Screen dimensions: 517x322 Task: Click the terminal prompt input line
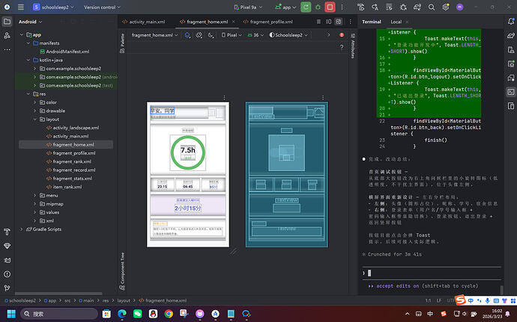point(432,273)
